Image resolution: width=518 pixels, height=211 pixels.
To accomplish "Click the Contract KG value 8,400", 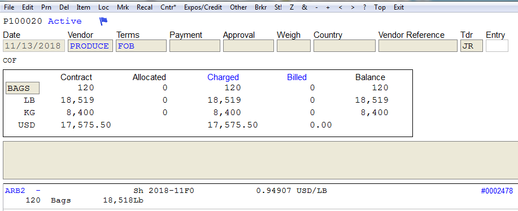I will click(80, 112).
